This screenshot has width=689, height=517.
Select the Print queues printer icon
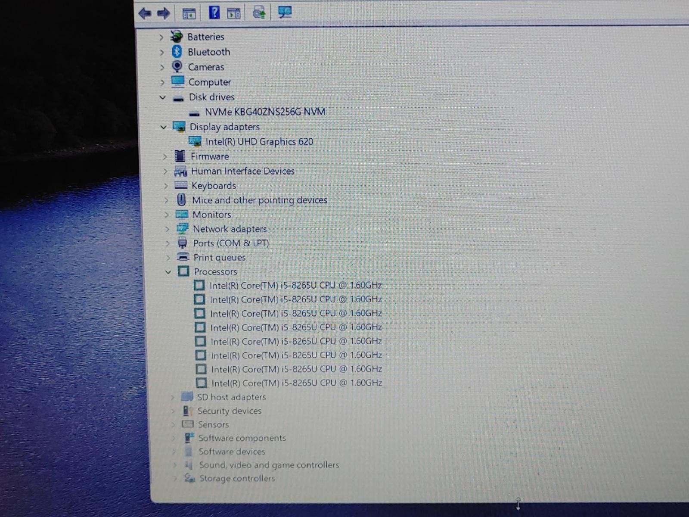click(183, 257)
